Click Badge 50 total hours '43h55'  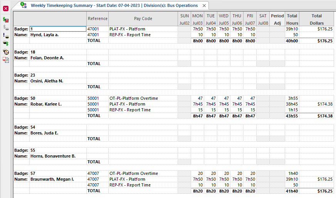(x=292, y=116)
